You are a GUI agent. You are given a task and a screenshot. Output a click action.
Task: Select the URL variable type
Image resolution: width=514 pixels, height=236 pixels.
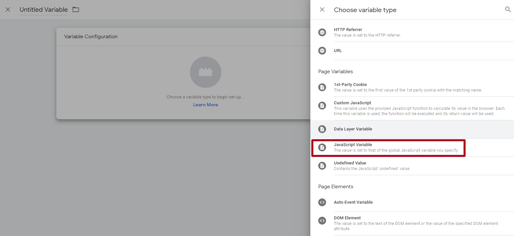coord(412,51)
